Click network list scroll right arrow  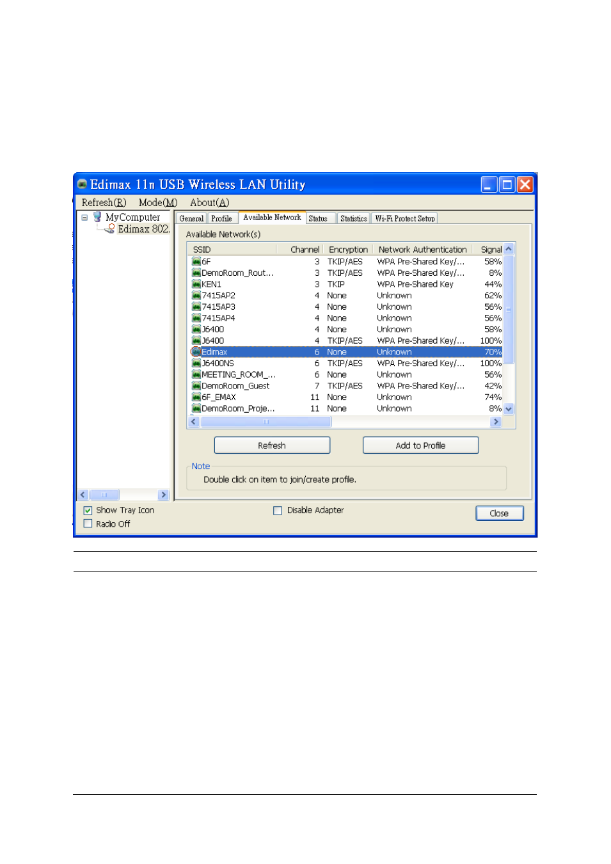pos(496,422)
